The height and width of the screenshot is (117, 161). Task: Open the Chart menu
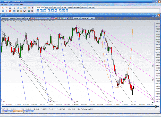(x=11, y=5)
